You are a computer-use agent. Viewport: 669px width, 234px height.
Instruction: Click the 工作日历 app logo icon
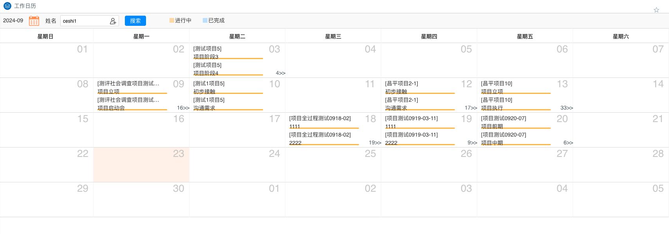pos(7,6)
